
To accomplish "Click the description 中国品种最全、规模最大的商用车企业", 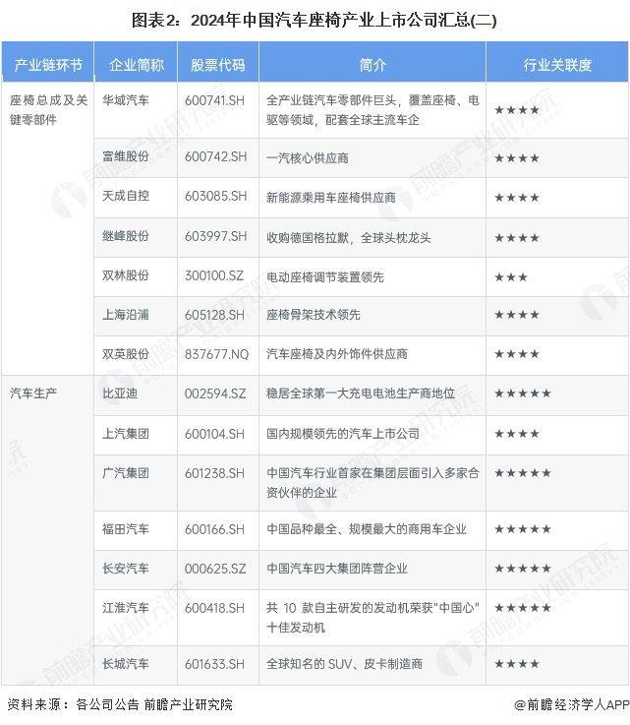I will pos(367,529).
